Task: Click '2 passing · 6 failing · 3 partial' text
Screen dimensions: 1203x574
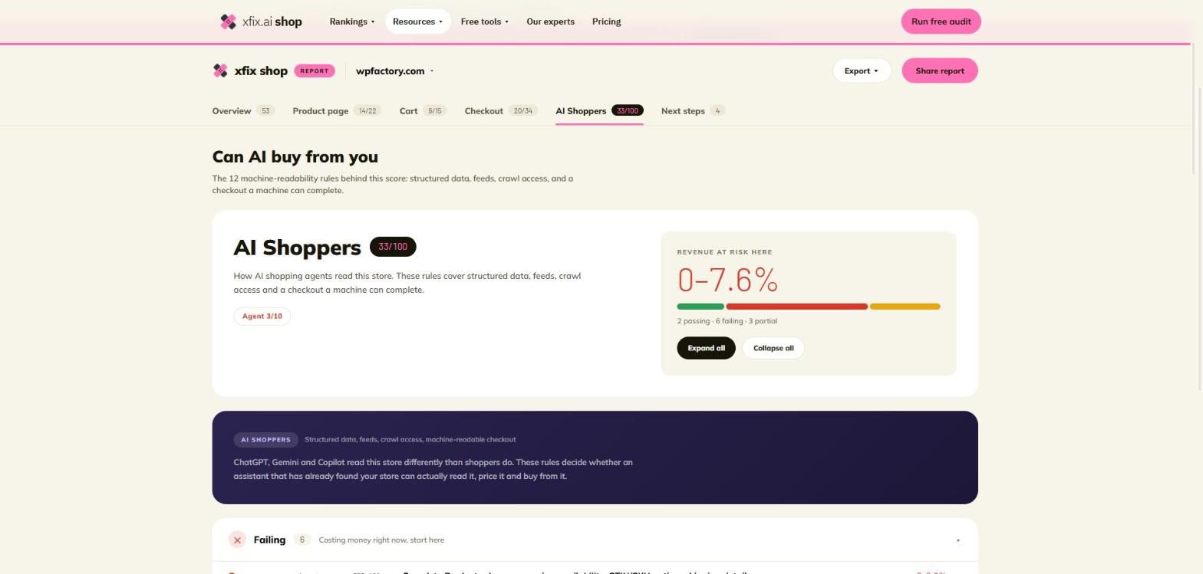Action: click(727, 321)
